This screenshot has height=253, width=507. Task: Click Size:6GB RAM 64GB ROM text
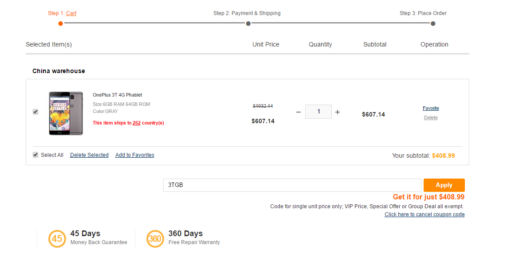tap(121, 105)
